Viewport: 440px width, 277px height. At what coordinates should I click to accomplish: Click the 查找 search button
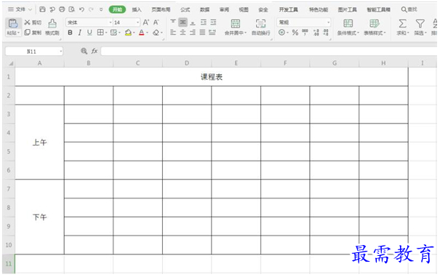point(409,9)
